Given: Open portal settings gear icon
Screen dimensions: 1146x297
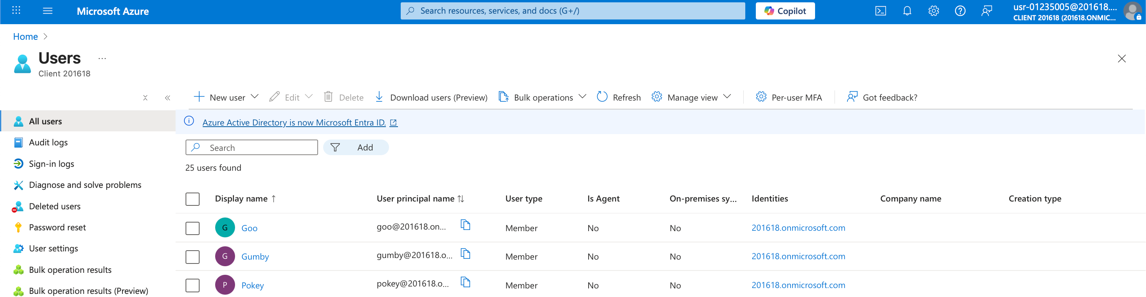Looking at the screenshot, I should (x=933, y=11).
